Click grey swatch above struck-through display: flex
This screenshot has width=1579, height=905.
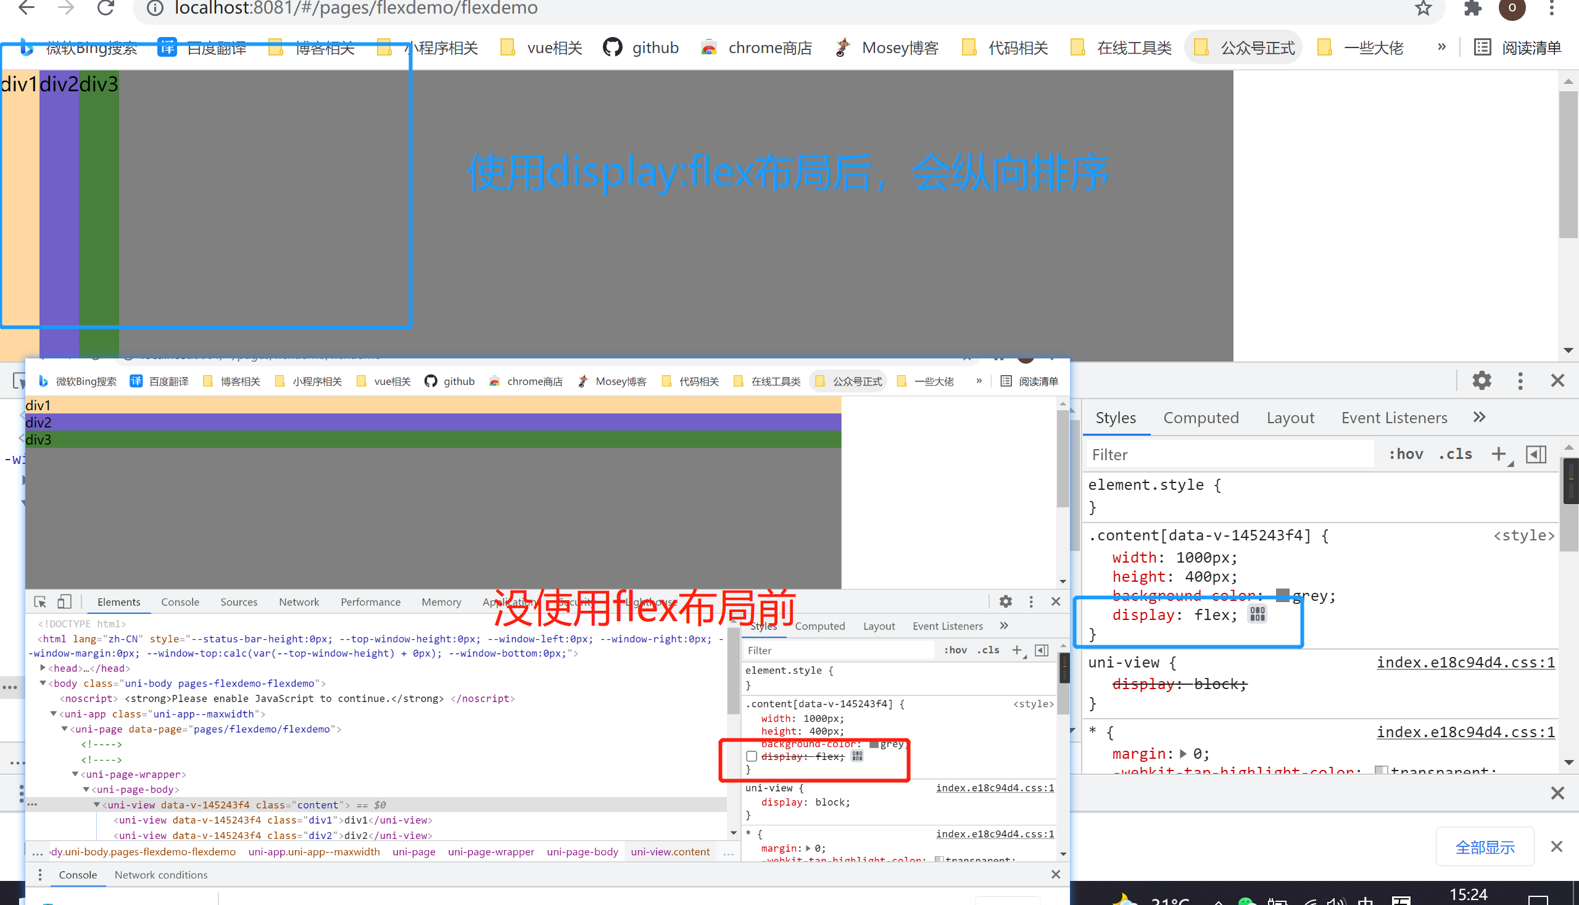coord(874,744)
